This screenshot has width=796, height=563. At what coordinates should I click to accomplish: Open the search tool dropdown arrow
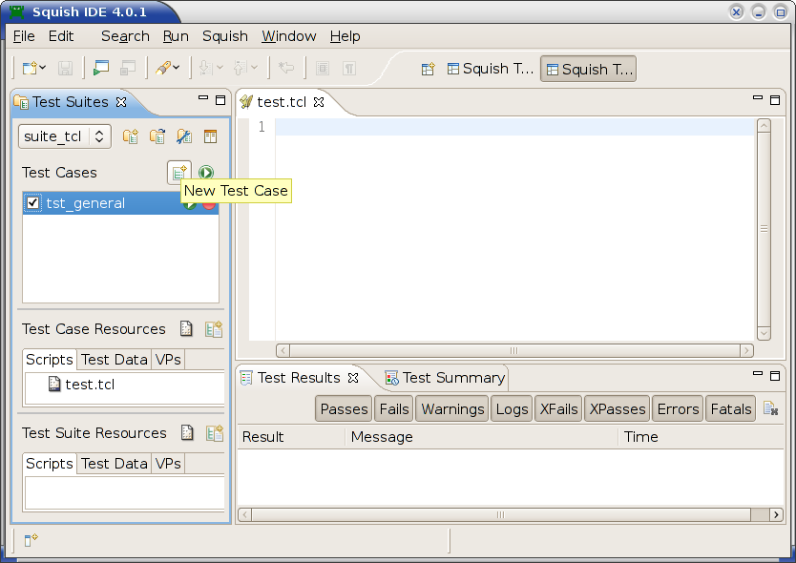pyautogui.click(x=177, y=68)
